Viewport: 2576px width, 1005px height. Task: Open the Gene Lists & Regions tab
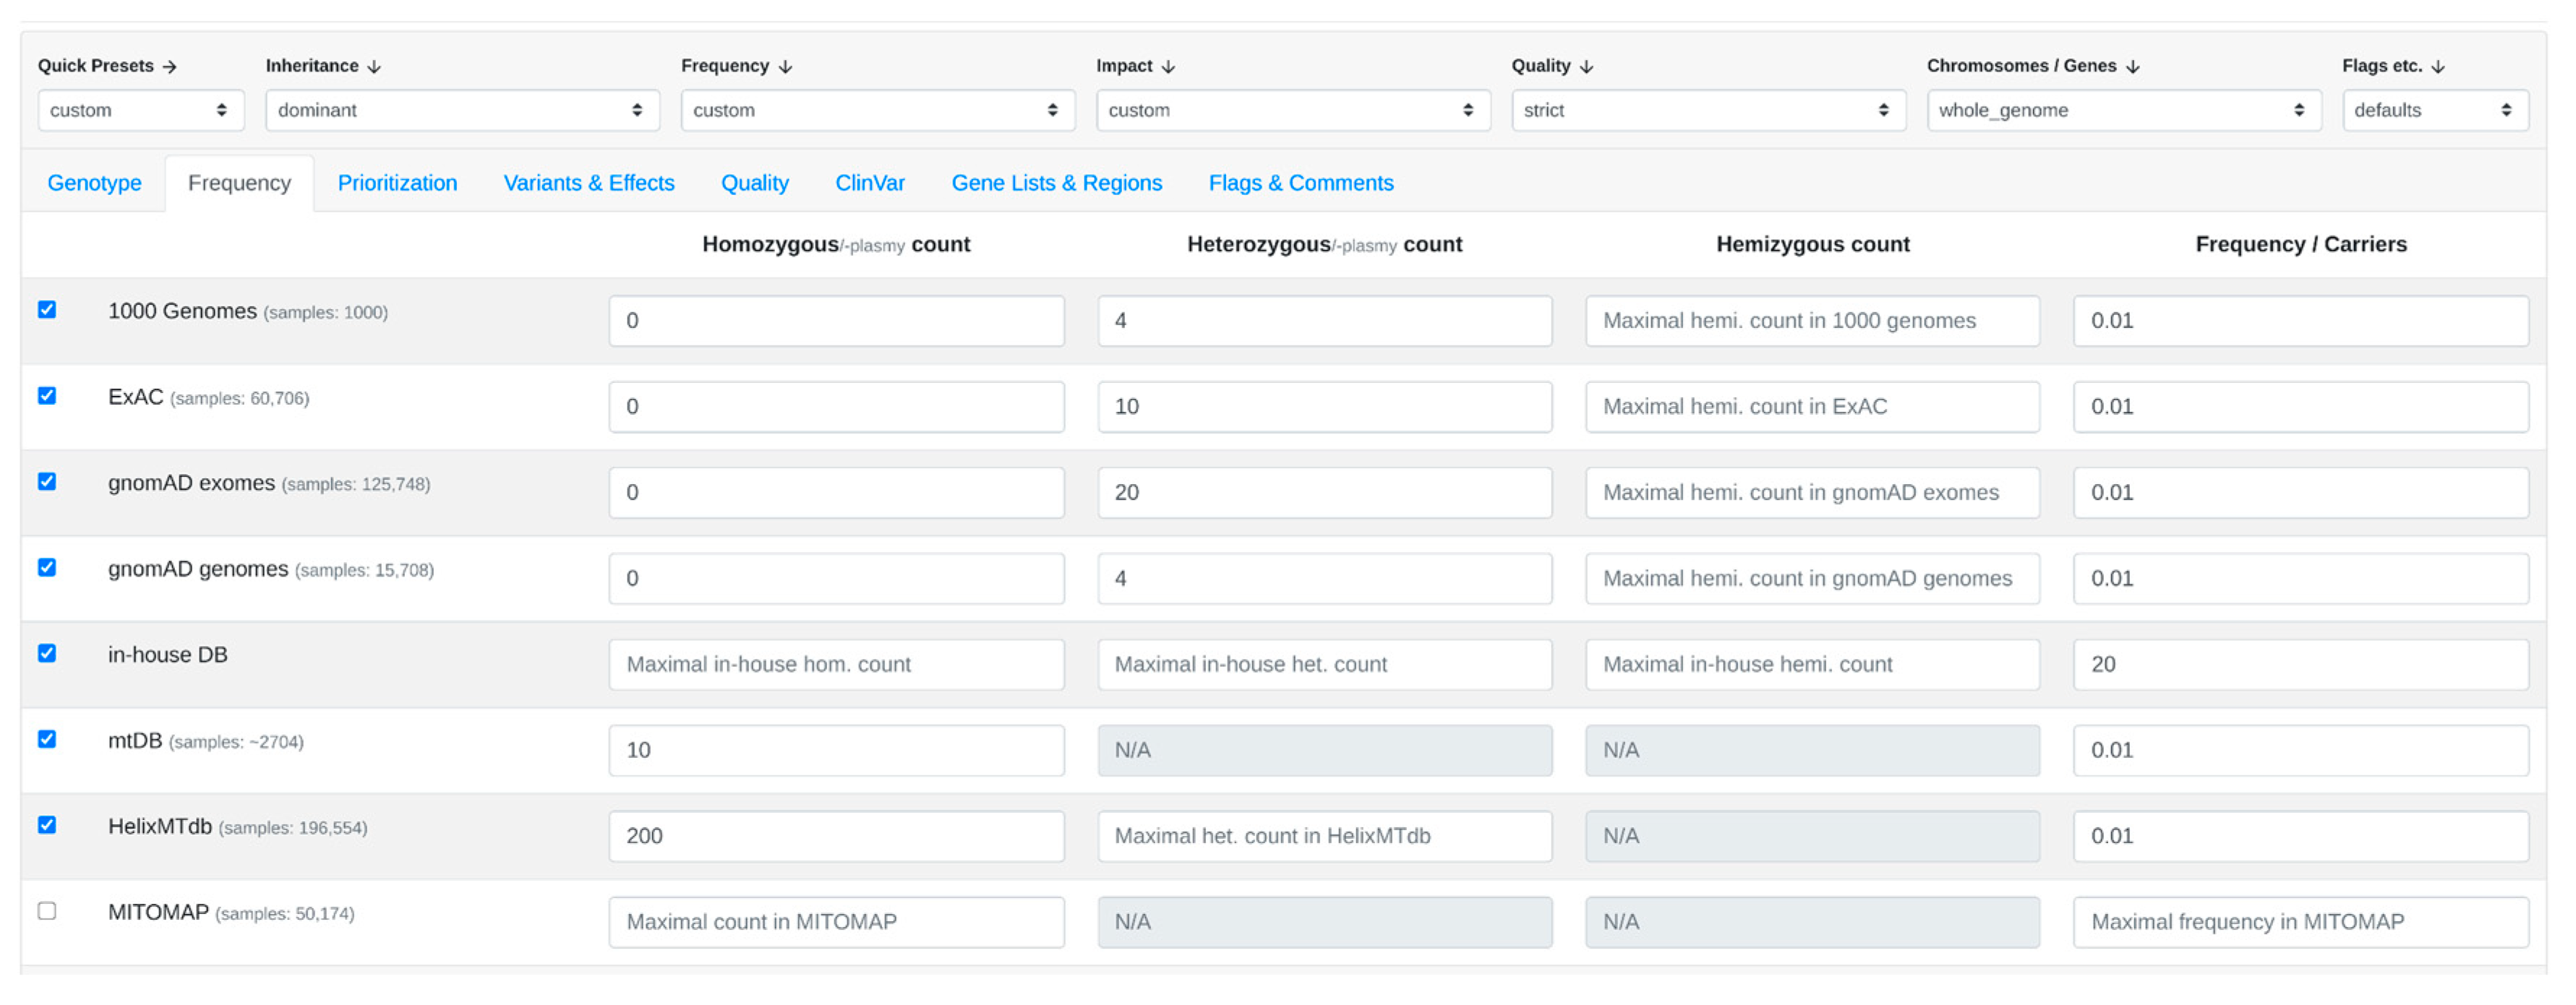(1056, 183)
